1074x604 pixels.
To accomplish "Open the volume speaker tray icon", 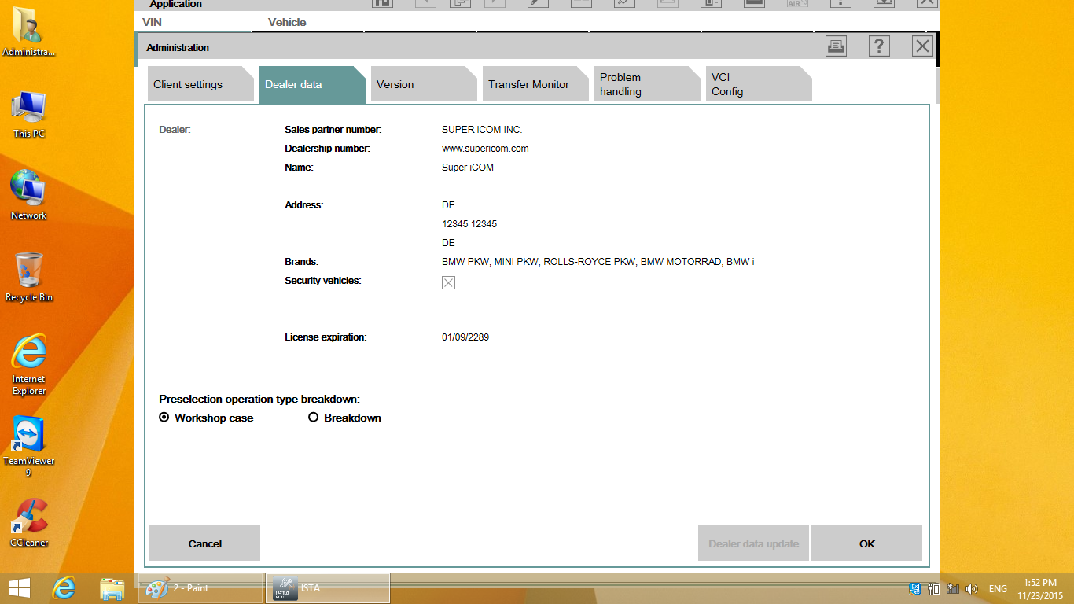I will [972, 588].
